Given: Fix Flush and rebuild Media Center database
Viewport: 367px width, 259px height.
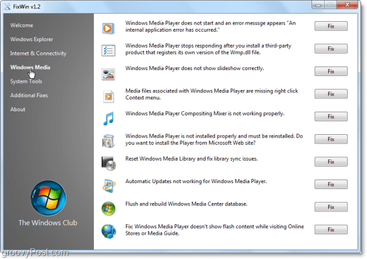Looking at the screenshot, I should coord(331,207).
